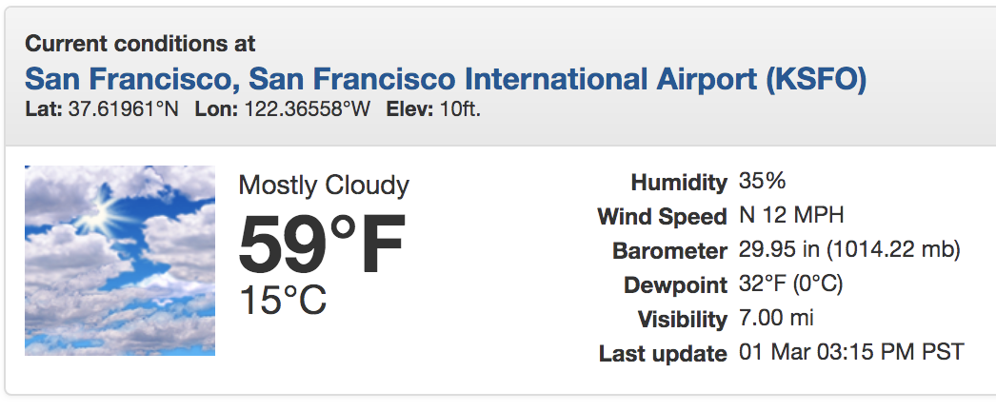Select the Lon 122.36558°W coordinate text
The width and height of the screenshot is (996, 411).
point(283,109)
